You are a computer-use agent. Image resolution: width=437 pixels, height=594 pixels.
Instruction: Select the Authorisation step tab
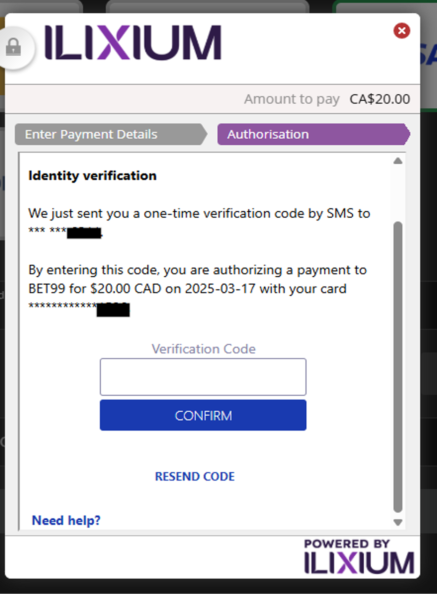click(x=312, y=134)
